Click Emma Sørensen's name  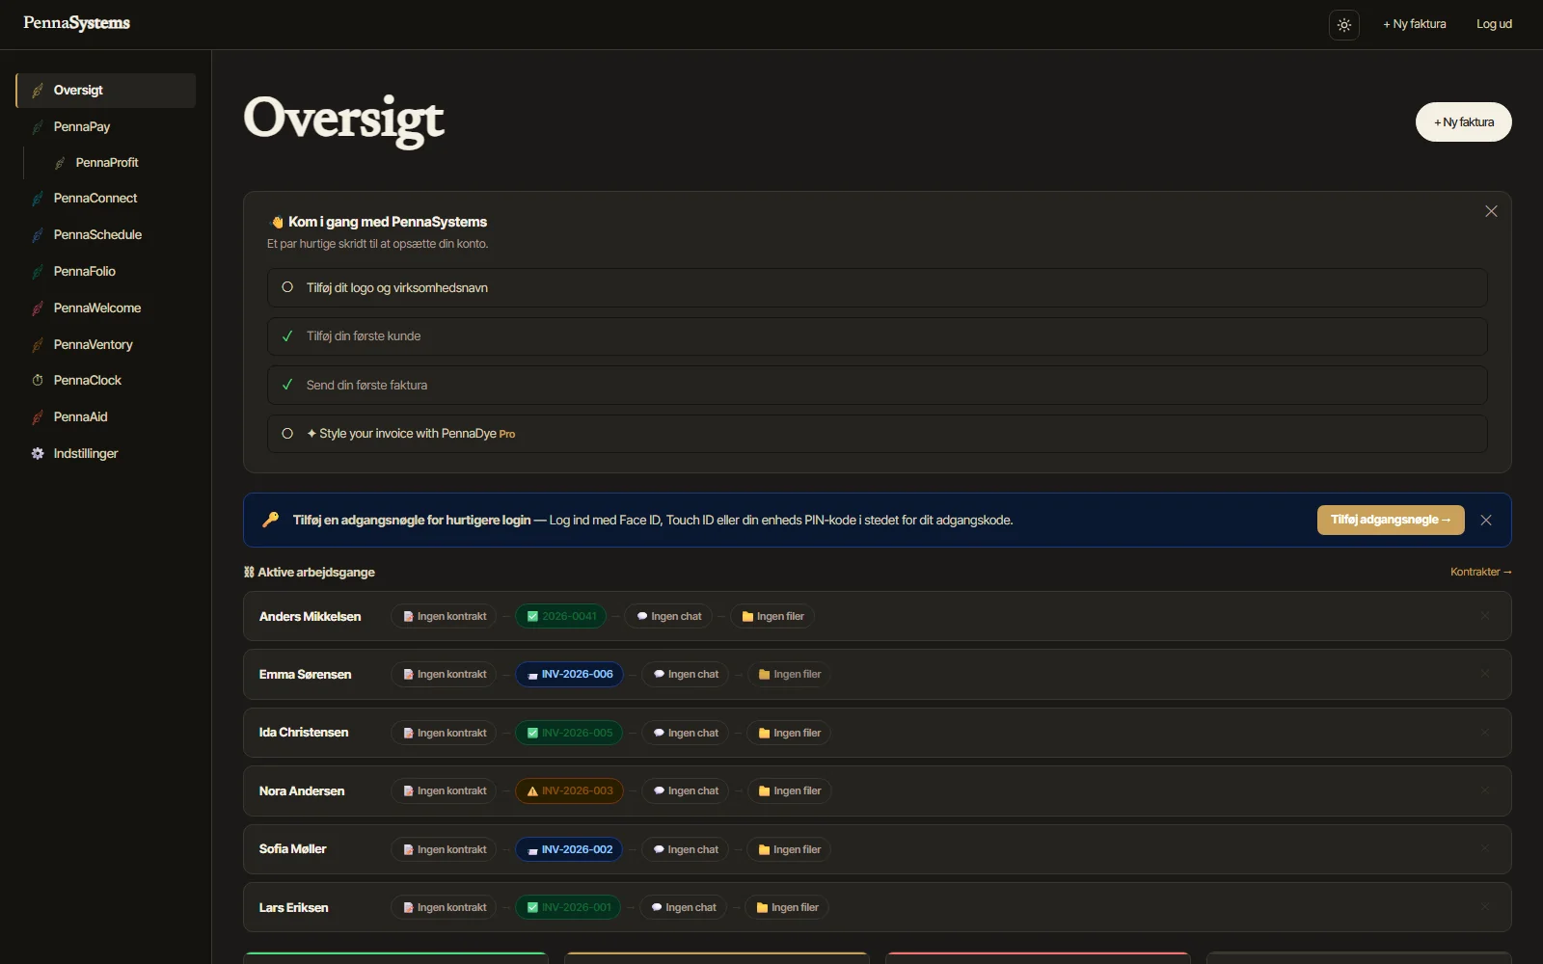[305, 675]
